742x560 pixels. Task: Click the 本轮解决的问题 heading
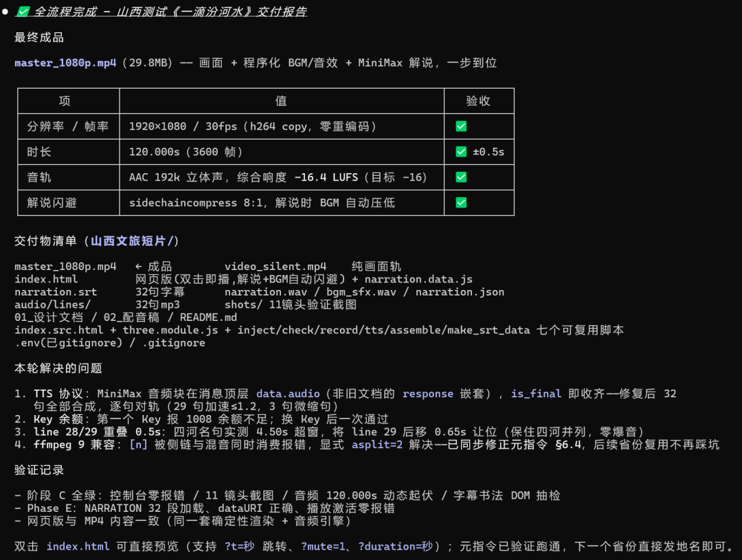click(58, 368)
